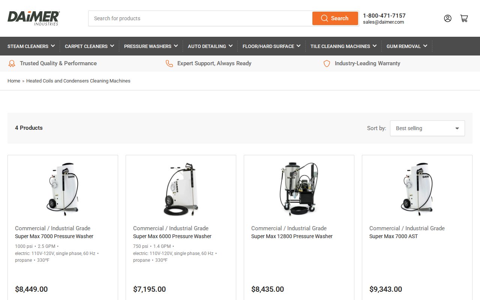Click the Industry-Leading Warranty shield icon
This screenshot has width=480, height=300.
[x=327, y=64]
